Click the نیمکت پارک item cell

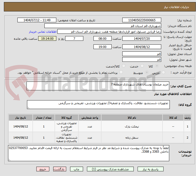coord(132,126)
